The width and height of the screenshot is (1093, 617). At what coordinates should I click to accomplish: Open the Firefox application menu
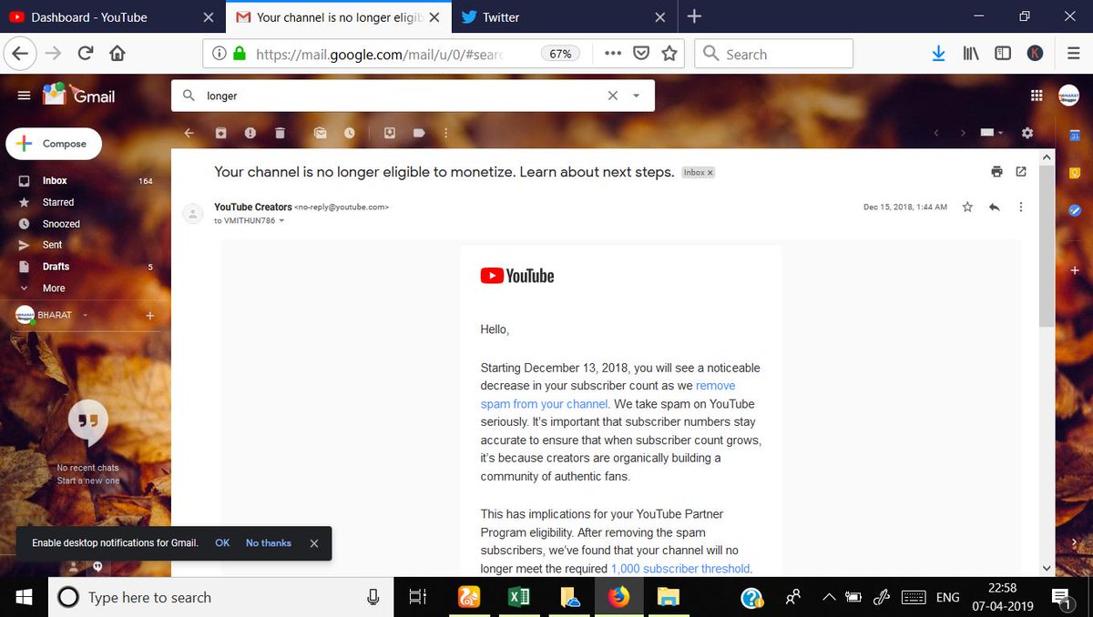click(1074, 54)
